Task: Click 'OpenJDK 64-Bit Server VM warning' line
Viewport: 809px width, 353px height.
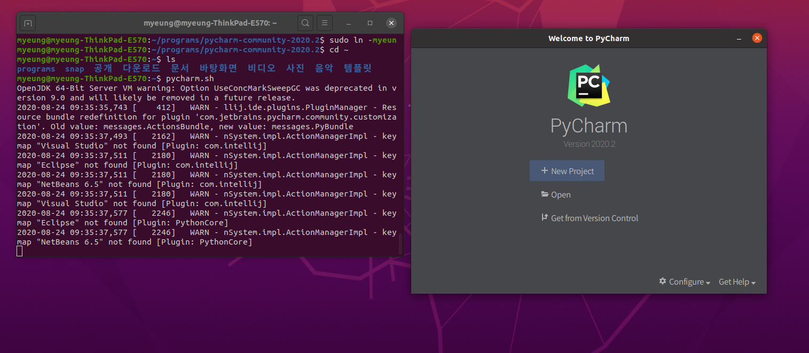Action: click(x=207, y=88)
